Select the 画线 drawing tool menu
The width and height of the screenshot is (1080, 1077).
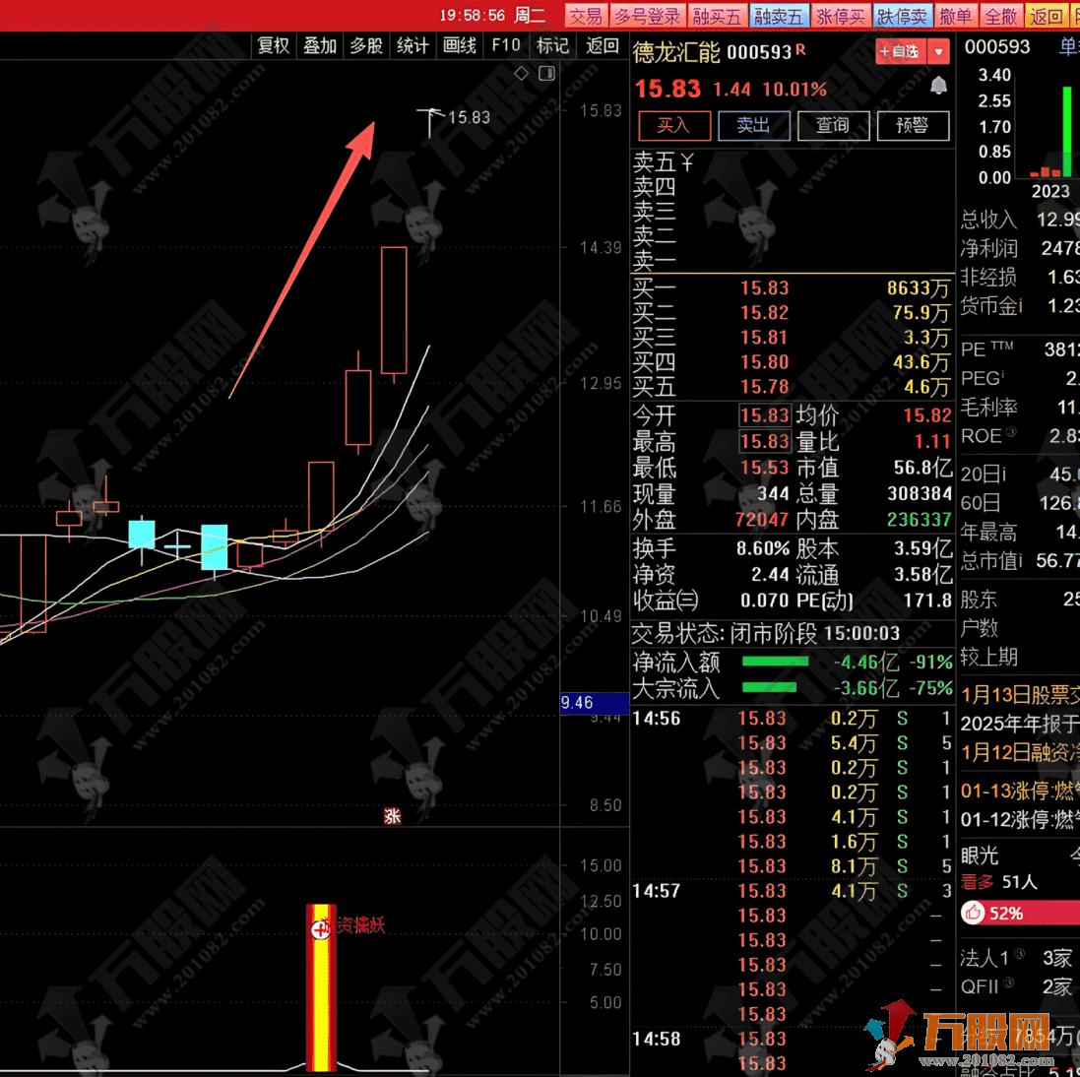(x=460, y=45)
